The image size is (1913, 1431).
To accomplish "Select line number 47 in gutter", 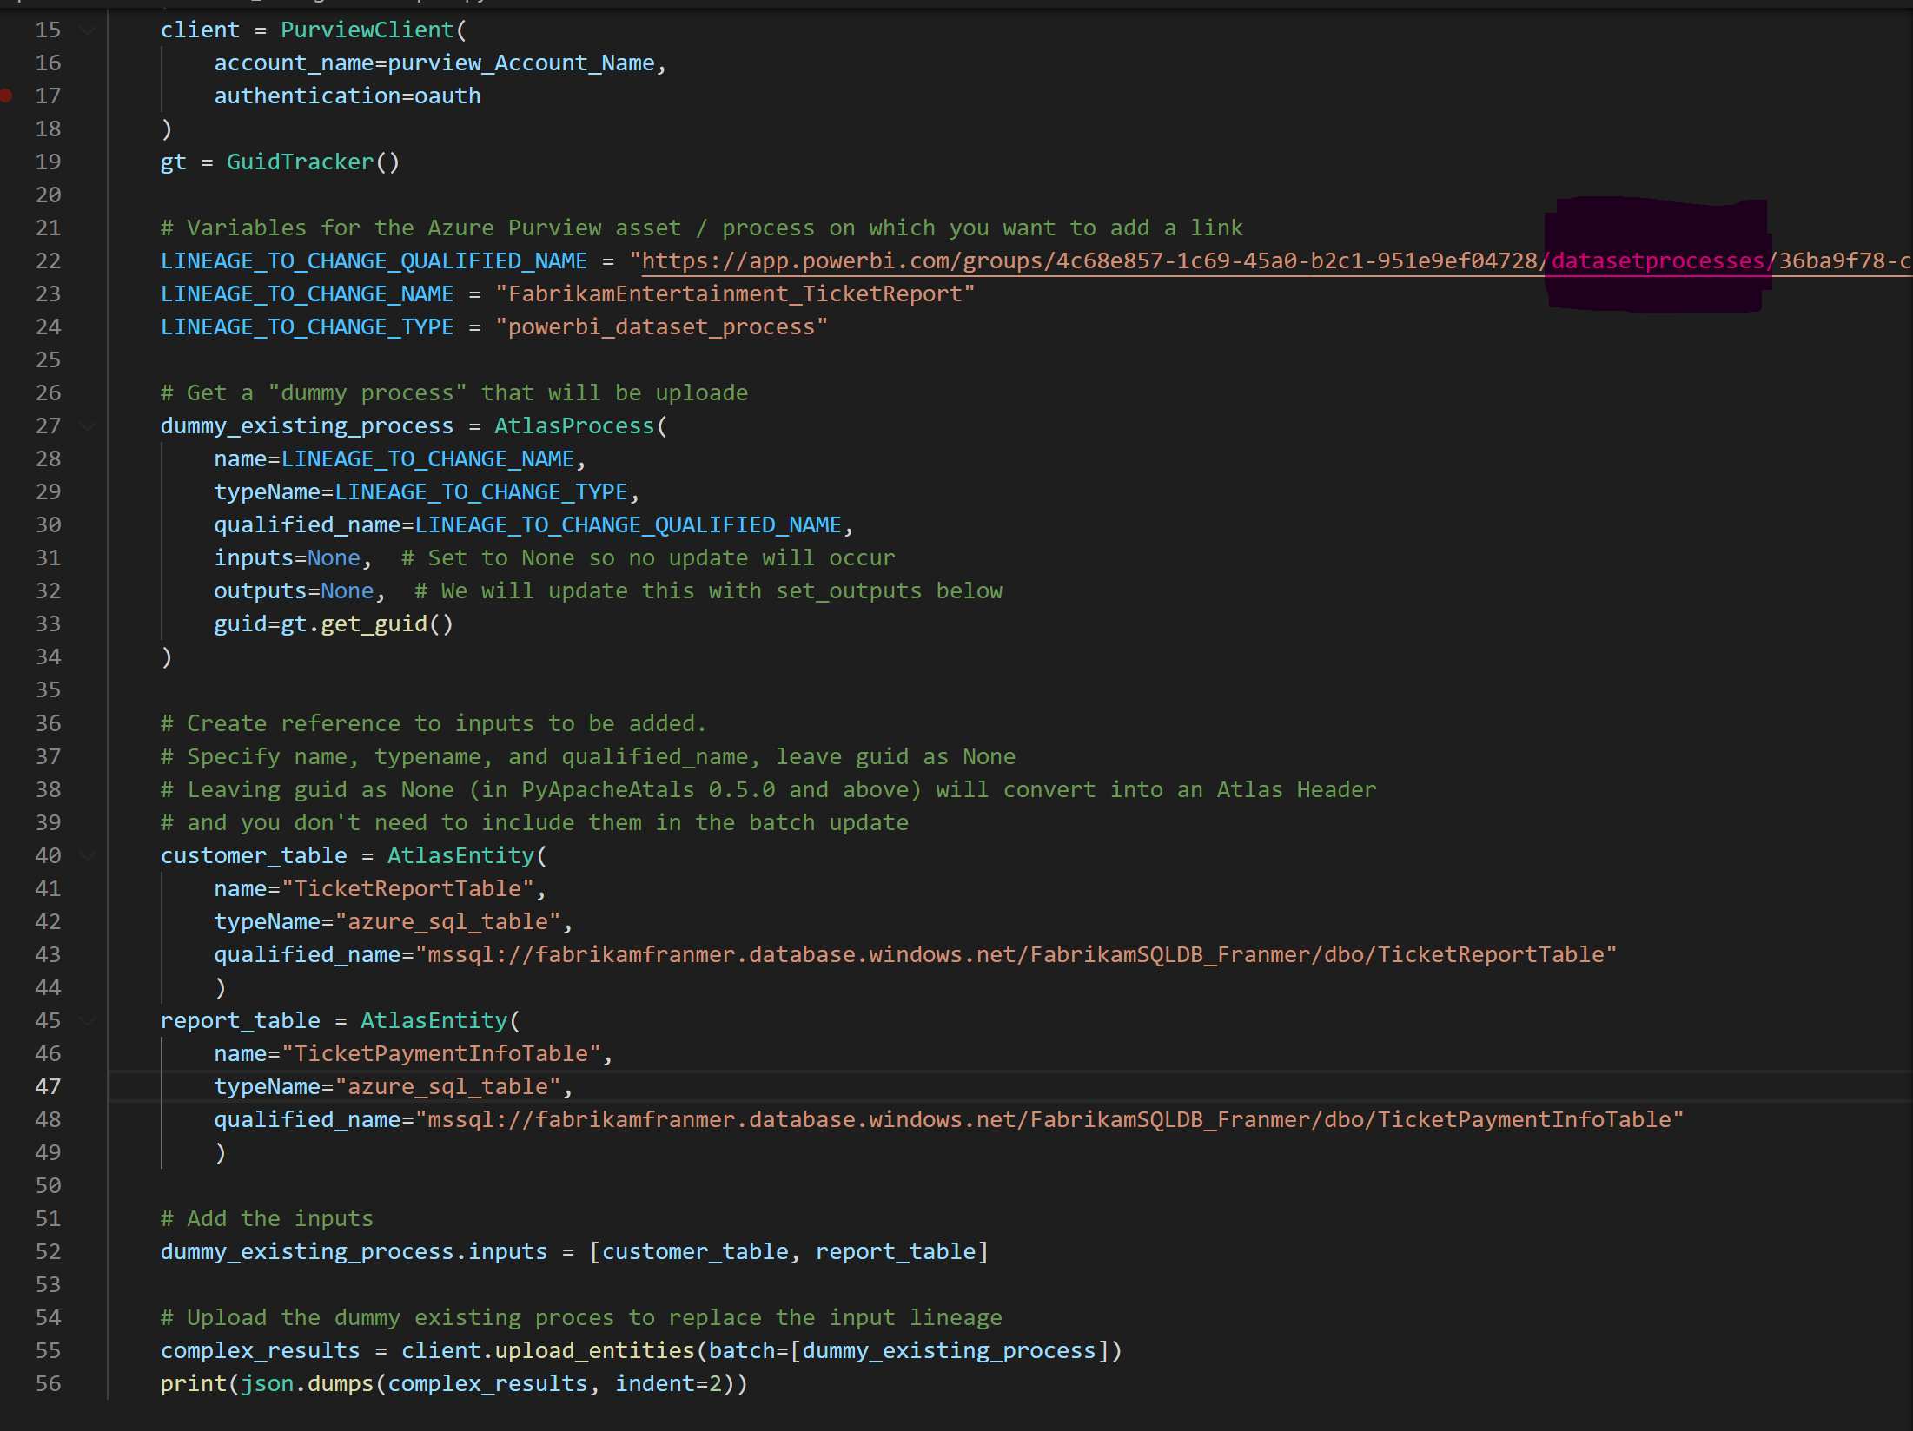I will [x=48, y=1087].
